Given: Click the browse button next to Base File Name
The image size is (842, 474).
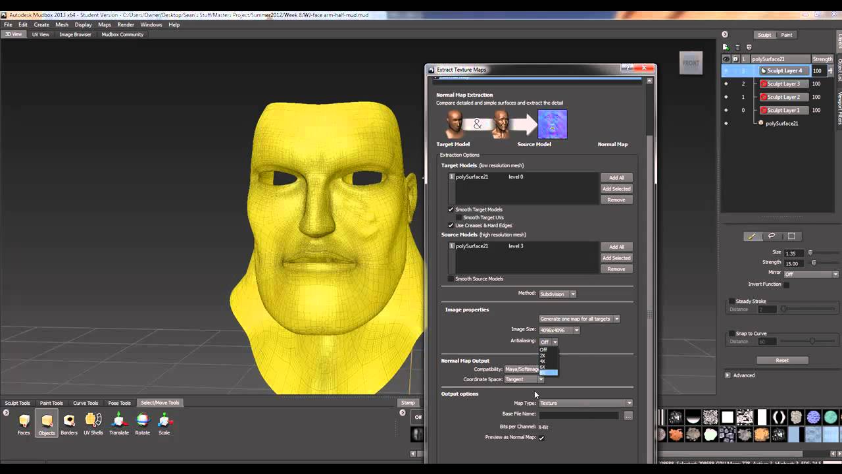Looking at the screenshot, I should click(628, 415).
